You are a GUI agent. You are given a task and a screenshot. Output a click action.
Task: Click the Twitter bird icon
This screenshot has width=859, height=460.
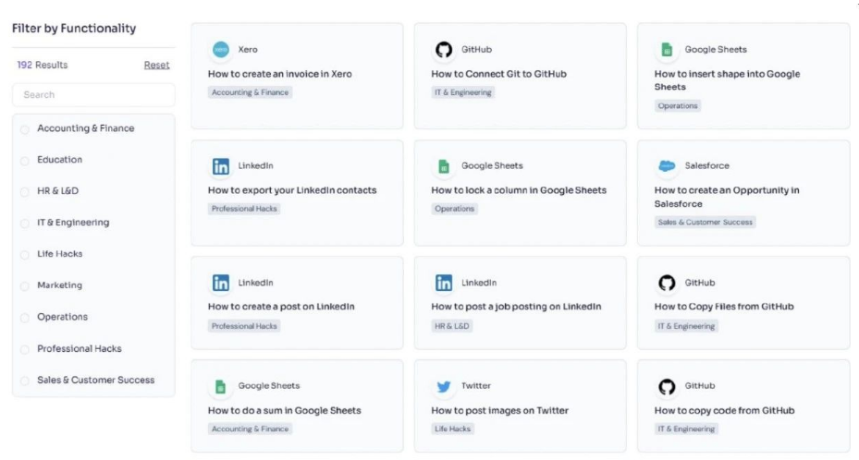click(444, 386)
